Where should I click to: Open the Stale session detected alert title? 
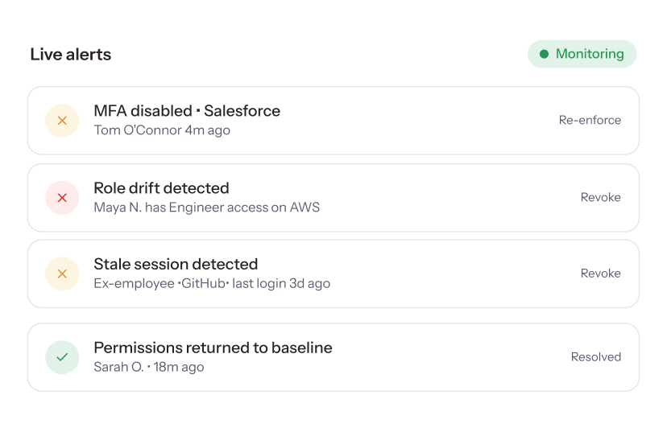pos(176,264)
